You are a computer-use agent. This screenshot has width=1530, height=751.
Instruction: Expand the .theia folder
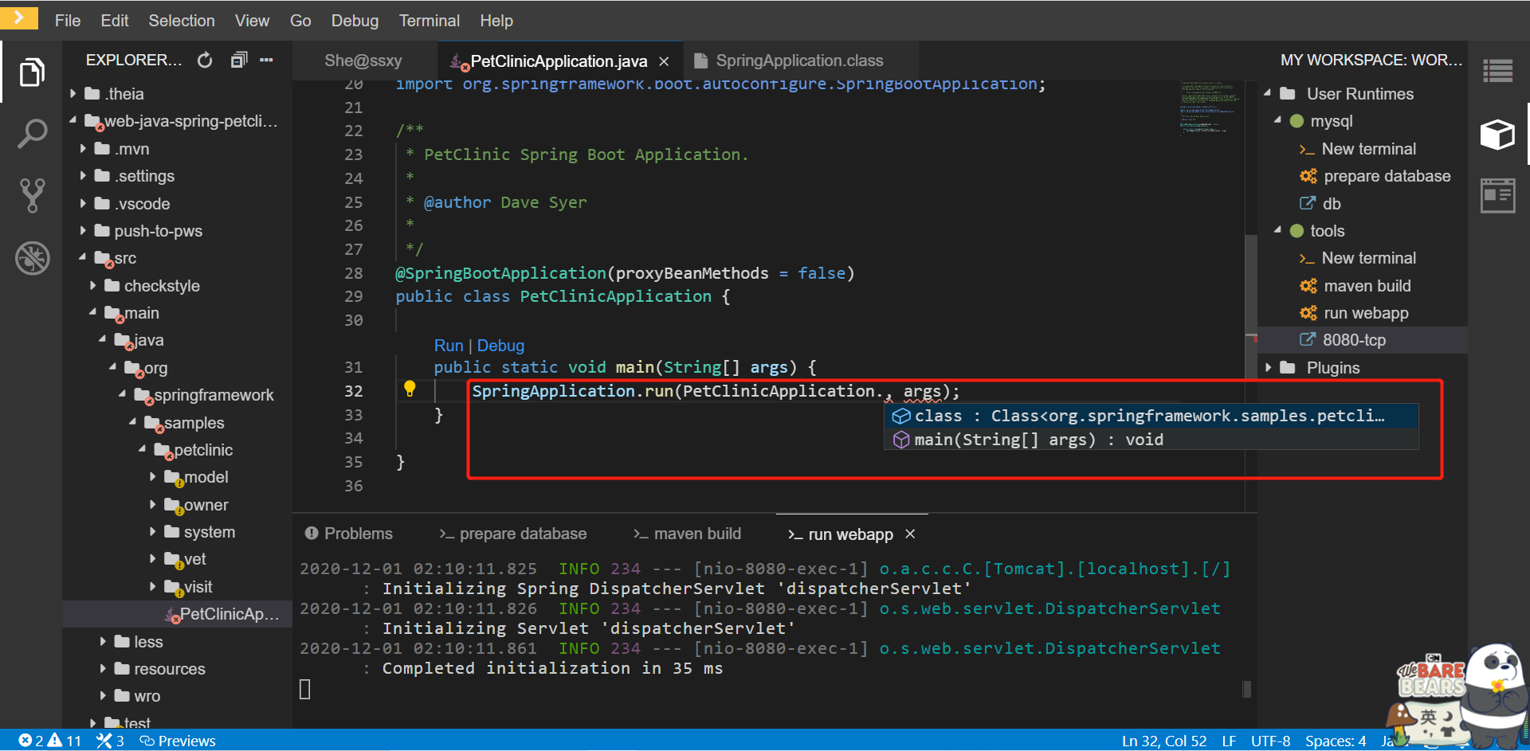pos(73,93)
